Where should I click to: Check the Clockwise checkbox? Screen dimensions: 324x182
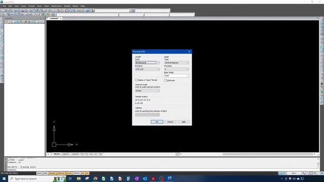[x=166, y=80]
